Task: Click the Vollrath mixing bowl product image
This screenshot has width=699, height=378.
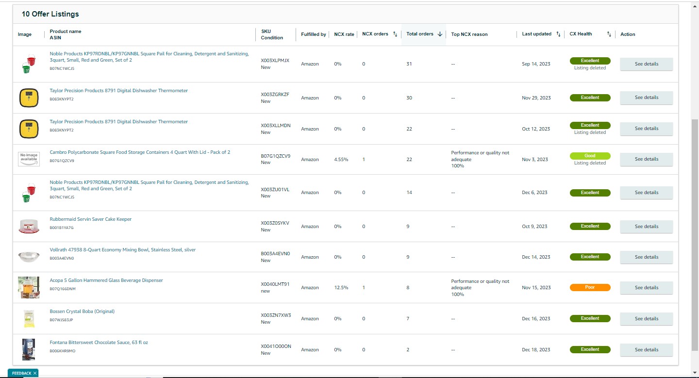Action: click(x=29, y=257)
